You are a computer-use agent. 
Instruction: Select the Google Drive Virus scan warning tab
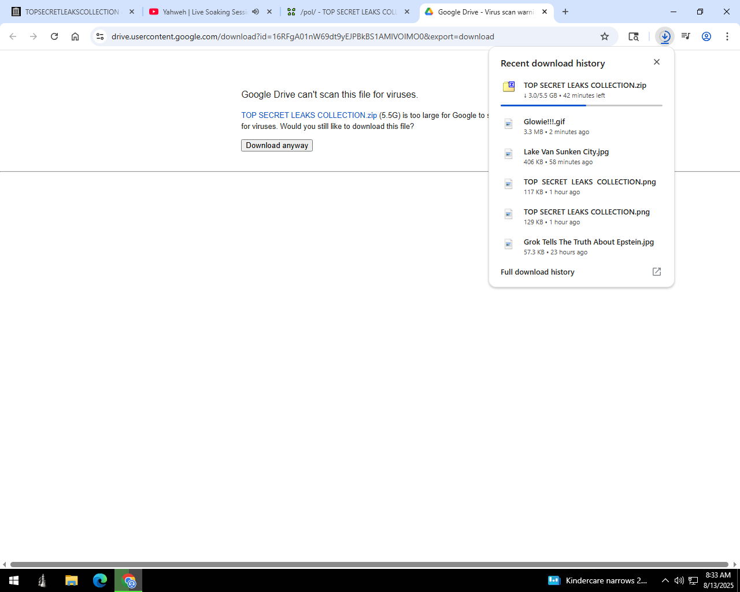(x=486, y=12)
